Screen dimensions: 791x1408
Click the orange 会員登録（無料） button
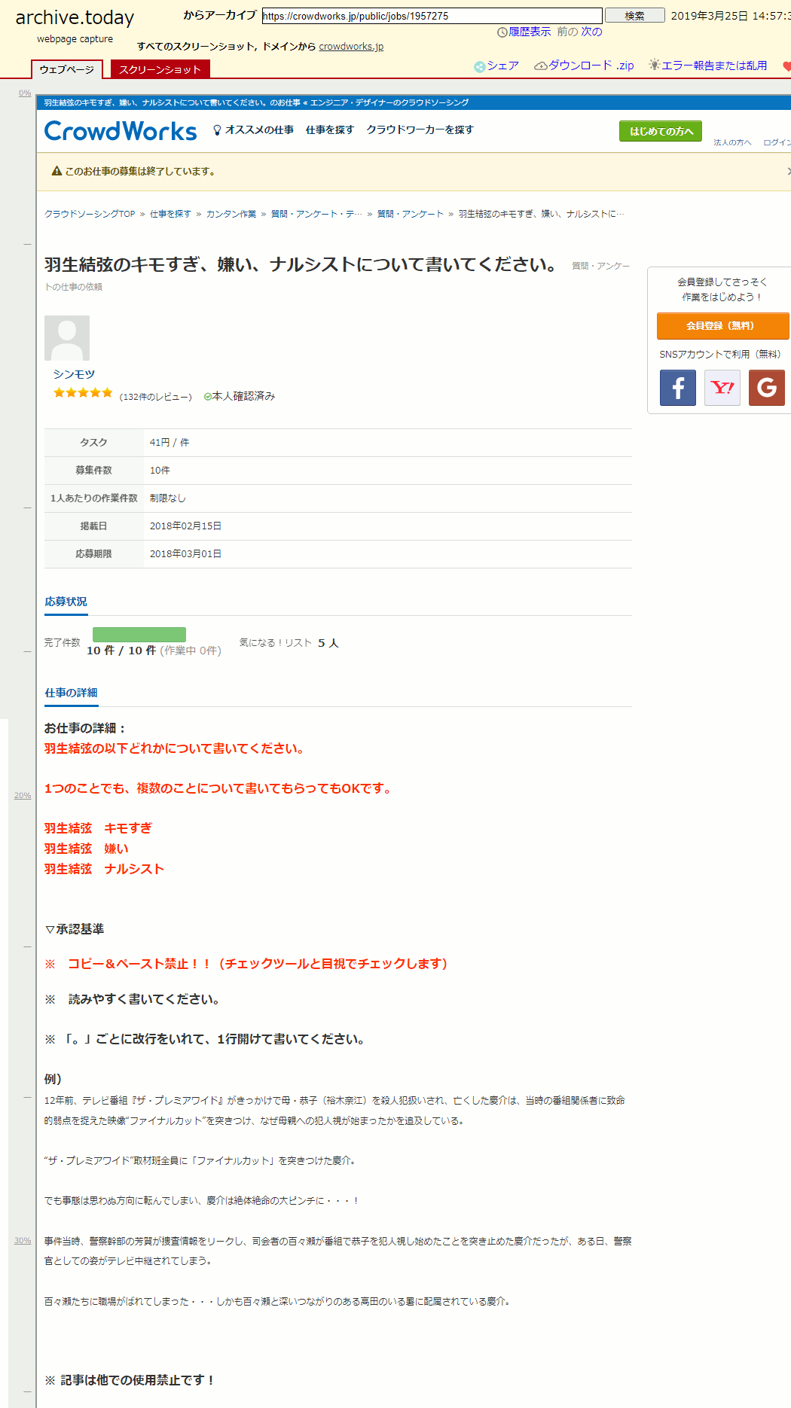(723, 326)
